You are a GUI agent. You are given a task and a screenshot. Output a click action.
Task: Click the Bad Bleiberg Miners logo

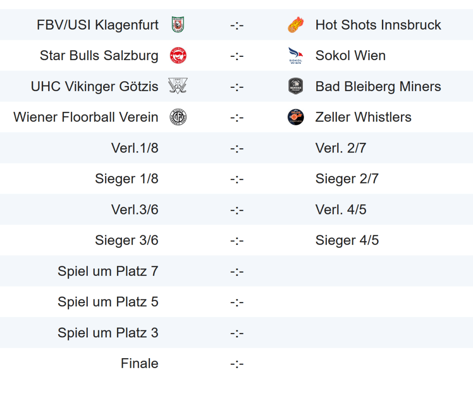coord(295,86)
